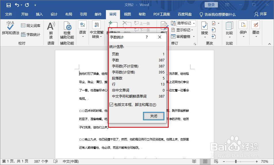Click the Reviewing Pane (审阅窗格) icon
This screenshot has height=165, width=274.
[173, 37]
